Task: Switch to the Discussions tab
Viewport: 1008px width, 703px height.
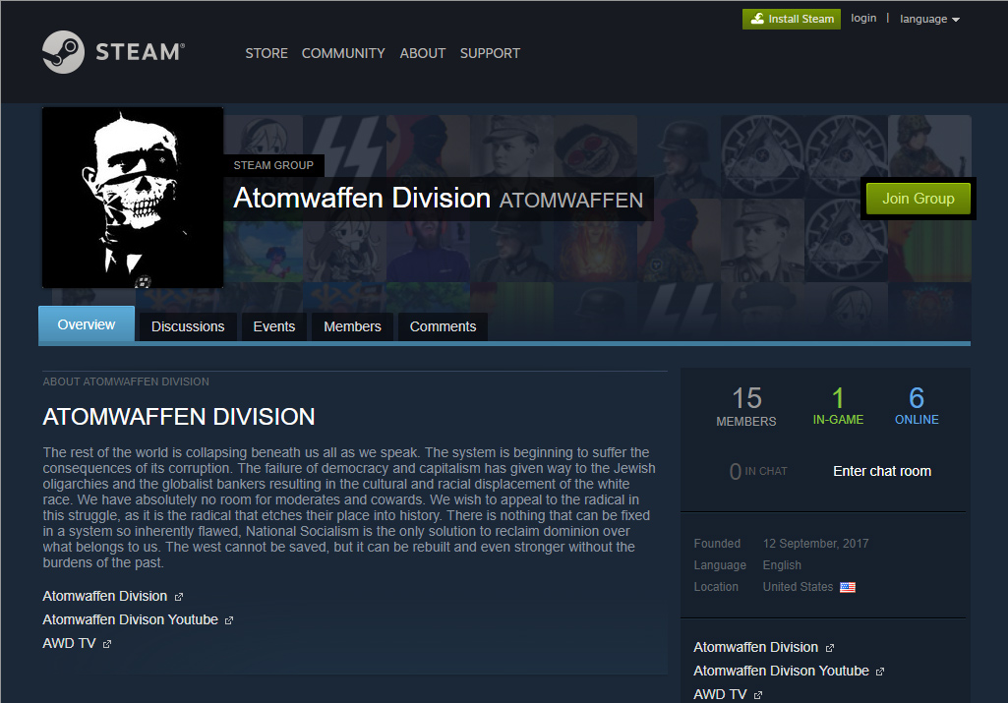Action: [x=188, y=326]
